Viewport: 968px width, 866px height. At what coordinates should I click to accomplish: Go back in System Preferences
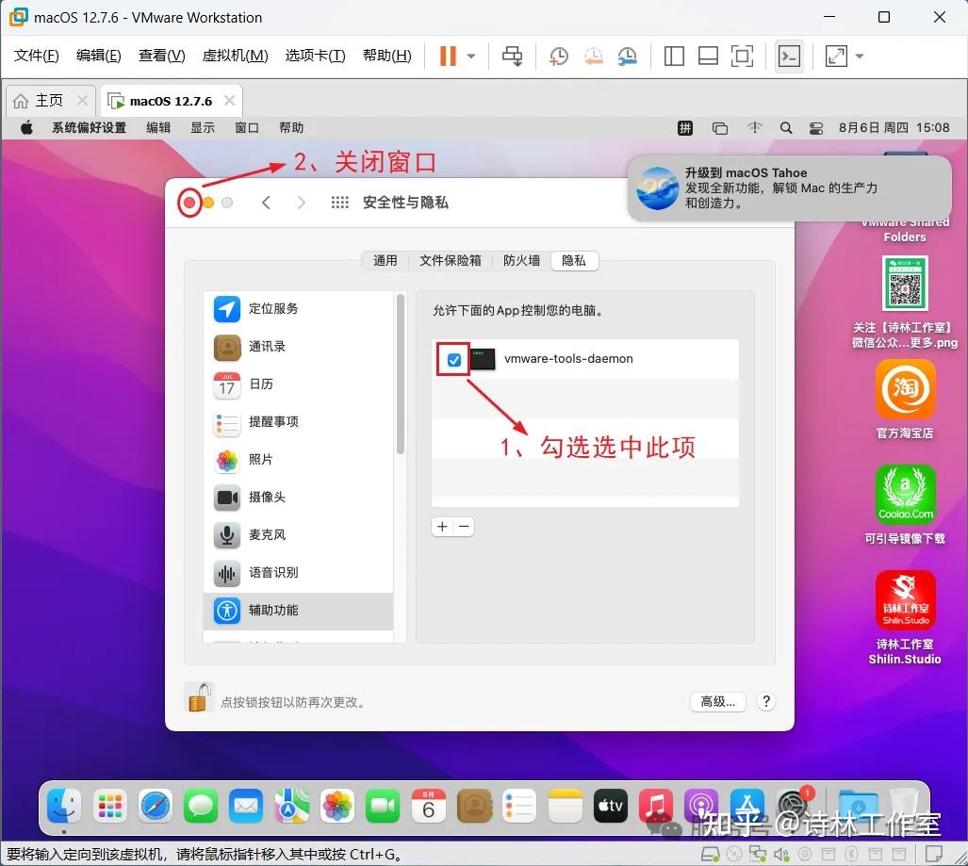click(x=266, y=203)
